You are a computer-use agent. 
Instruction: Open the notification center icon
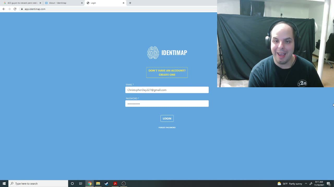[329, 184]
